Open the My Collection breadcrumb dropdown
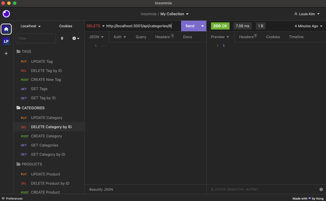 click(x=174, y=14)
